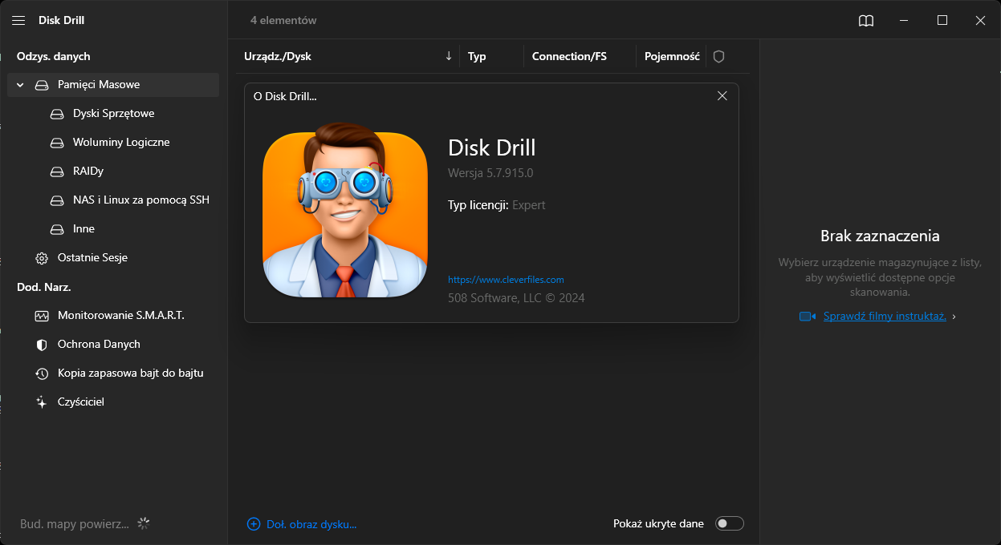Select Pamięci Masowe category

(113, 85)
